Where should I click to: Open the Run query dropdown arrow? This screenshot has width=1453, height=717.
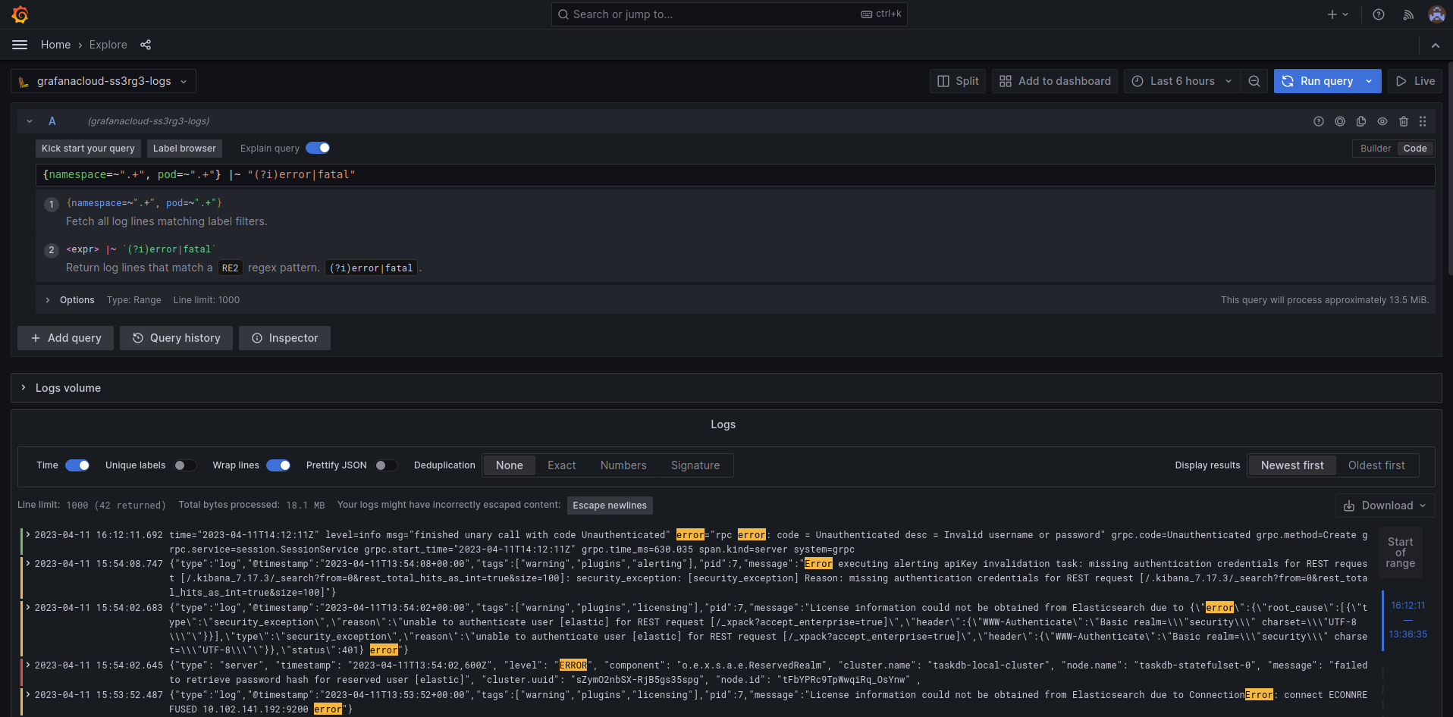1369,81
